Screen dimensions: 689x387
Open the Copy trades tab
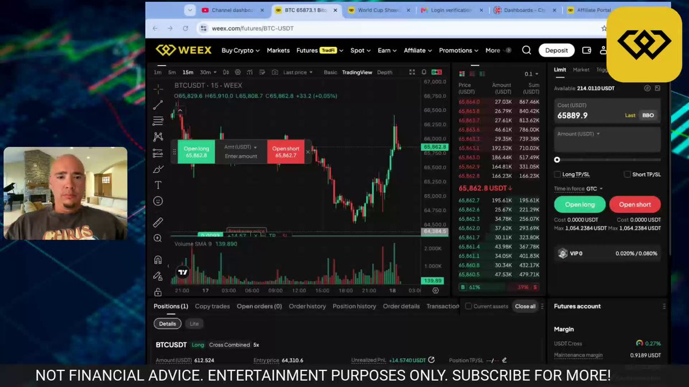212,306
